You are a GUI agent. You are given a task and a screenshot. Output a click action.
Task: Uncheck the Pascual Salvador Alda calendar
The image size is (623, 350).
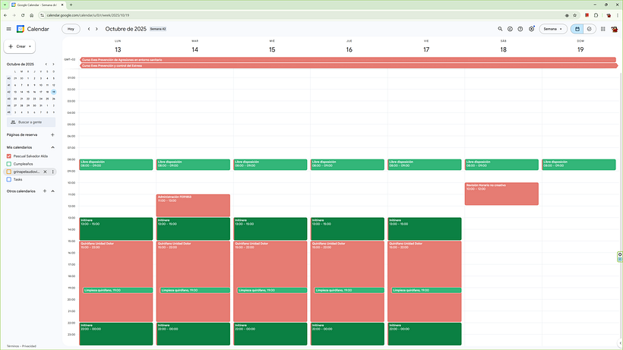pos(9,156)
